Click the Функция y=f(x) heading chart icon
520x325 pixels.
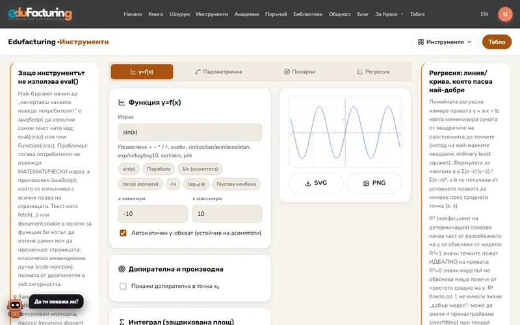122,103
